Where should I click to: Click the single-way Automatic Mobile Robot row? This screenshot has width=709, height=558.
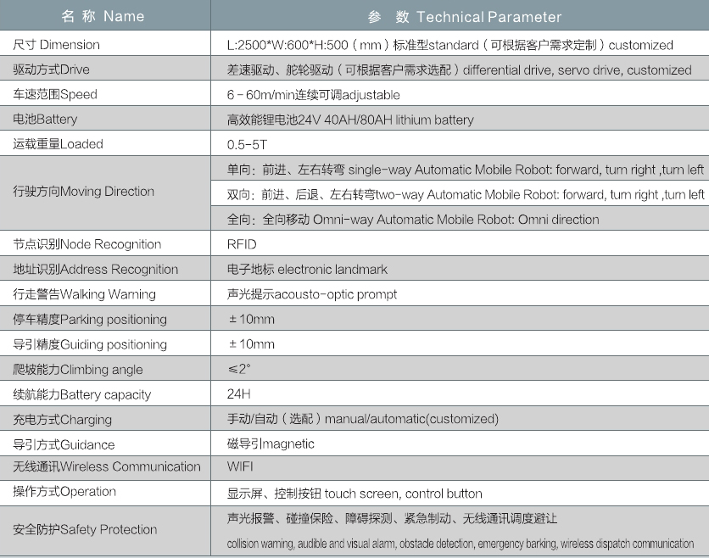465,170
